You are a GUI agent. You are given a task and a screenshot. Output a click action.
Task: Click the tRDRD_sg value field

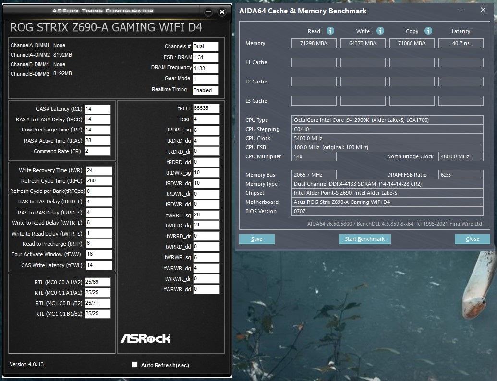click(x=206, y=130)
